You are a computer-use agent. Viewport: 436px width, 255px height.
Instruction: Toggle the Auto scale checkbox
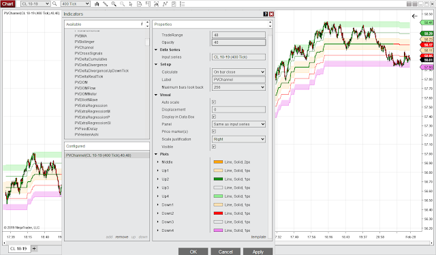(x=214, y=102)
